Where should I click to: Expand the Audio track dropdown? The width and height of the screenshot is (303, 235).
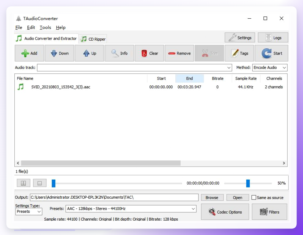click(229, 68)
